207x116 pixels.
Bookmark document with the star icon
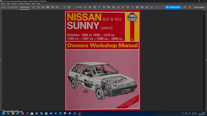(x=38, y=7)
